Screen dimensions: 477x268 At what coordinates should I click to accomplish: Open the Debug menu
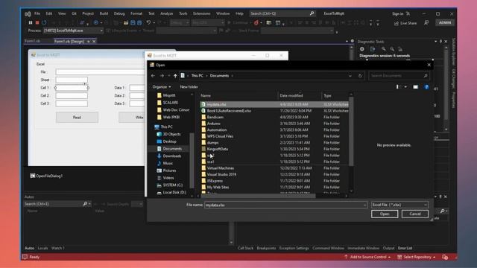[x=119, y=13]
